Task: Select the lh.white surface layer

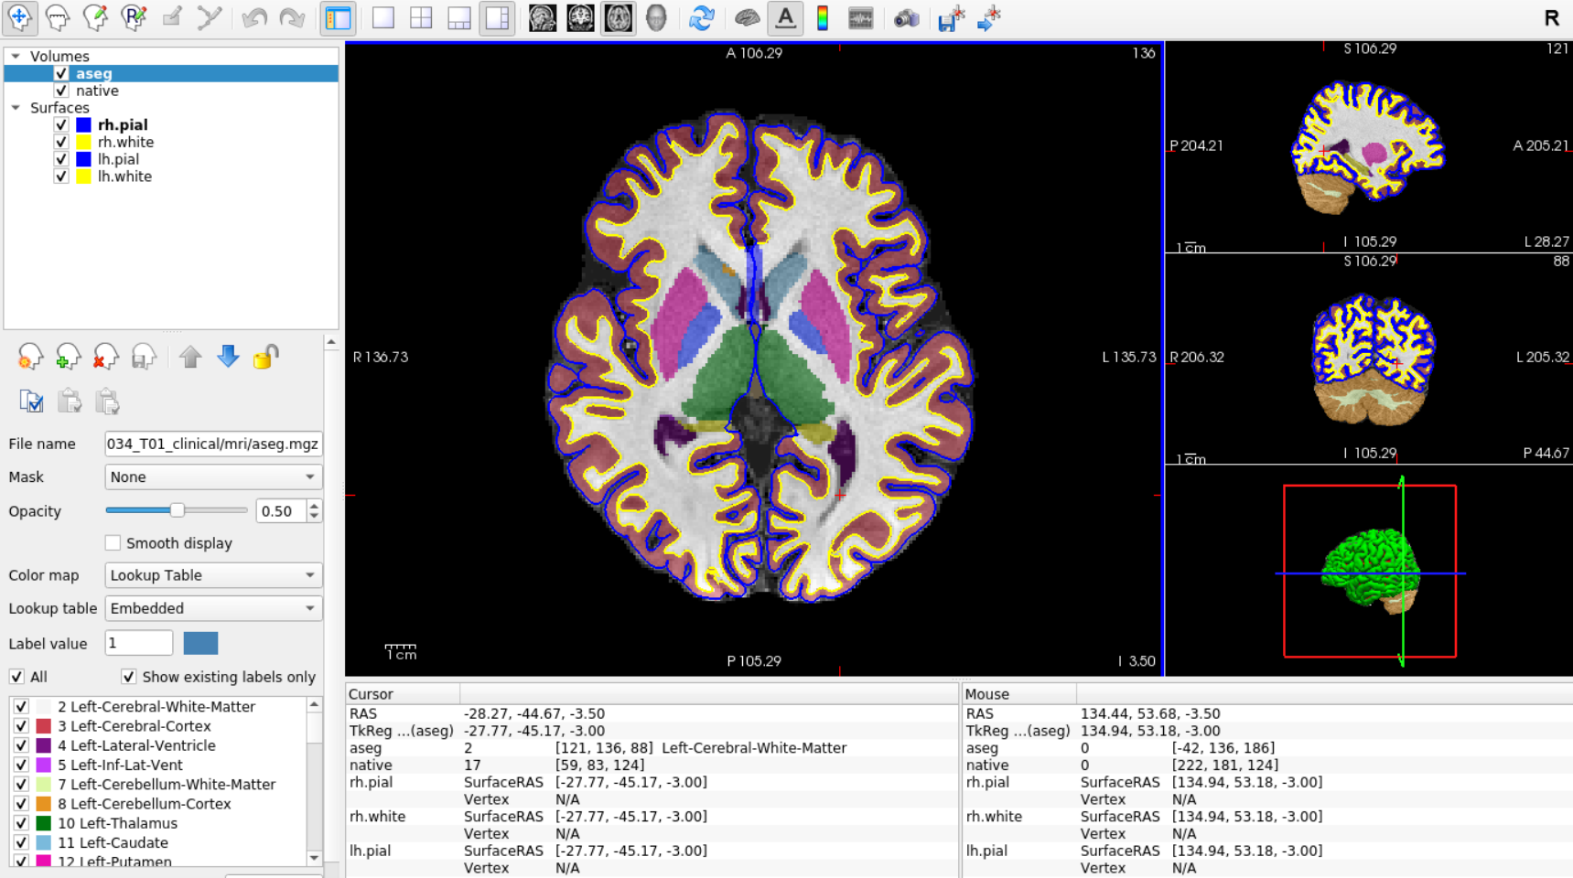Action: (x=124, y=177)
